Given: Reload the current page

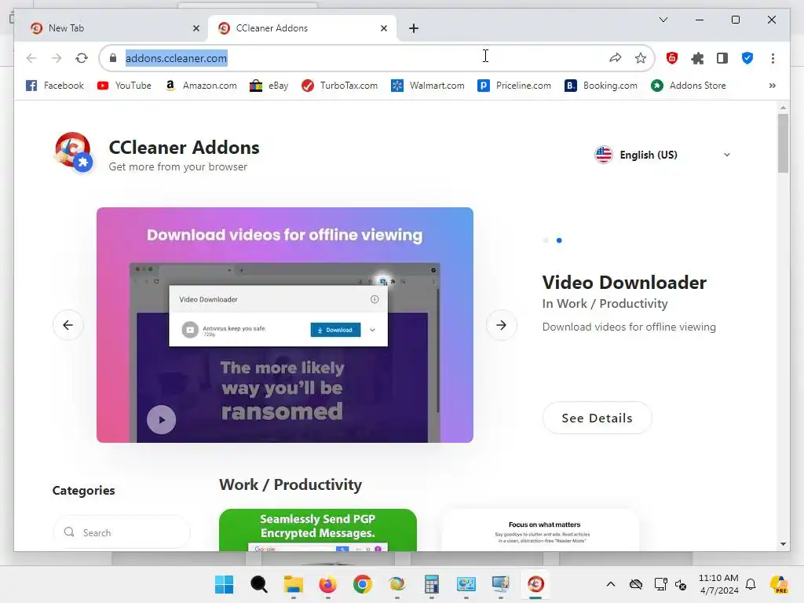Looking at the screenshot, I should point(82,58).
